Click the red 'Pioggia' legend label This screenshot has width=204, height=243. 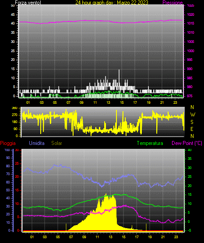tap(8, 143)
